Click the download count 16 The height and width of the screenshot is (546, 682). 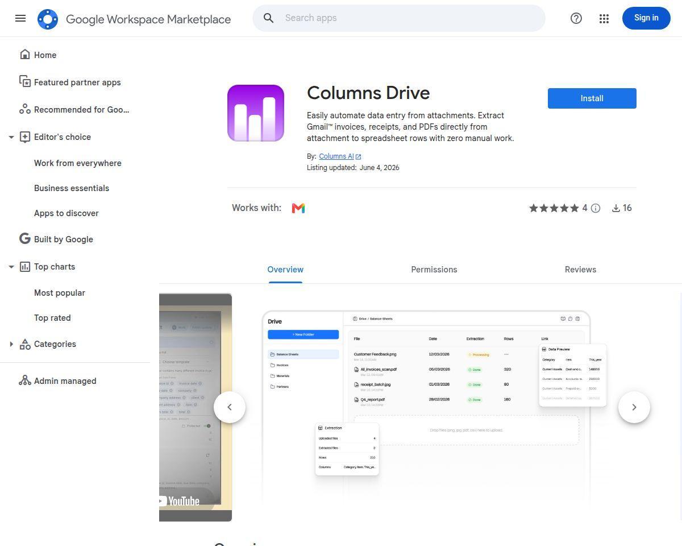coord(627,208)
